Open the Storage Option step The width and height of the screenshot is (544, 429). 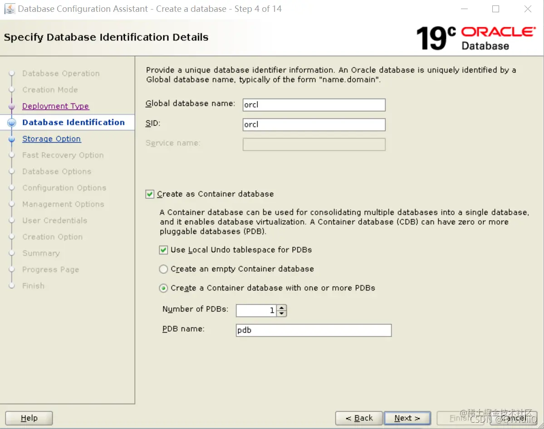pyautogui.click(x=51, y=139)
